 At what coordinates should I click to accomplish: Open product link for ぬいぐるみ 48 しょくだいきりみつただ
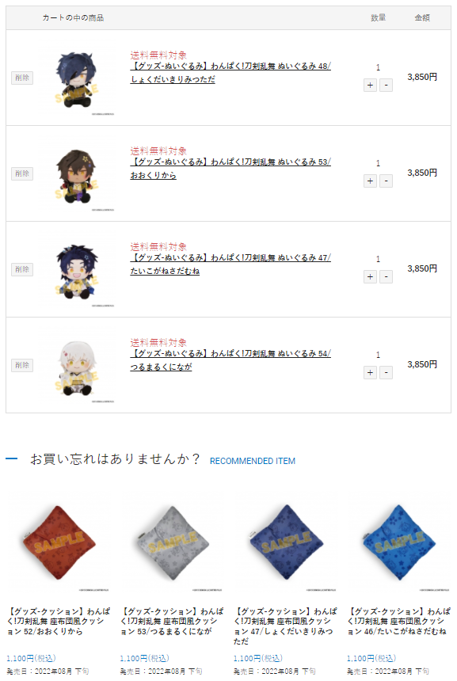[x=230, y=73]
